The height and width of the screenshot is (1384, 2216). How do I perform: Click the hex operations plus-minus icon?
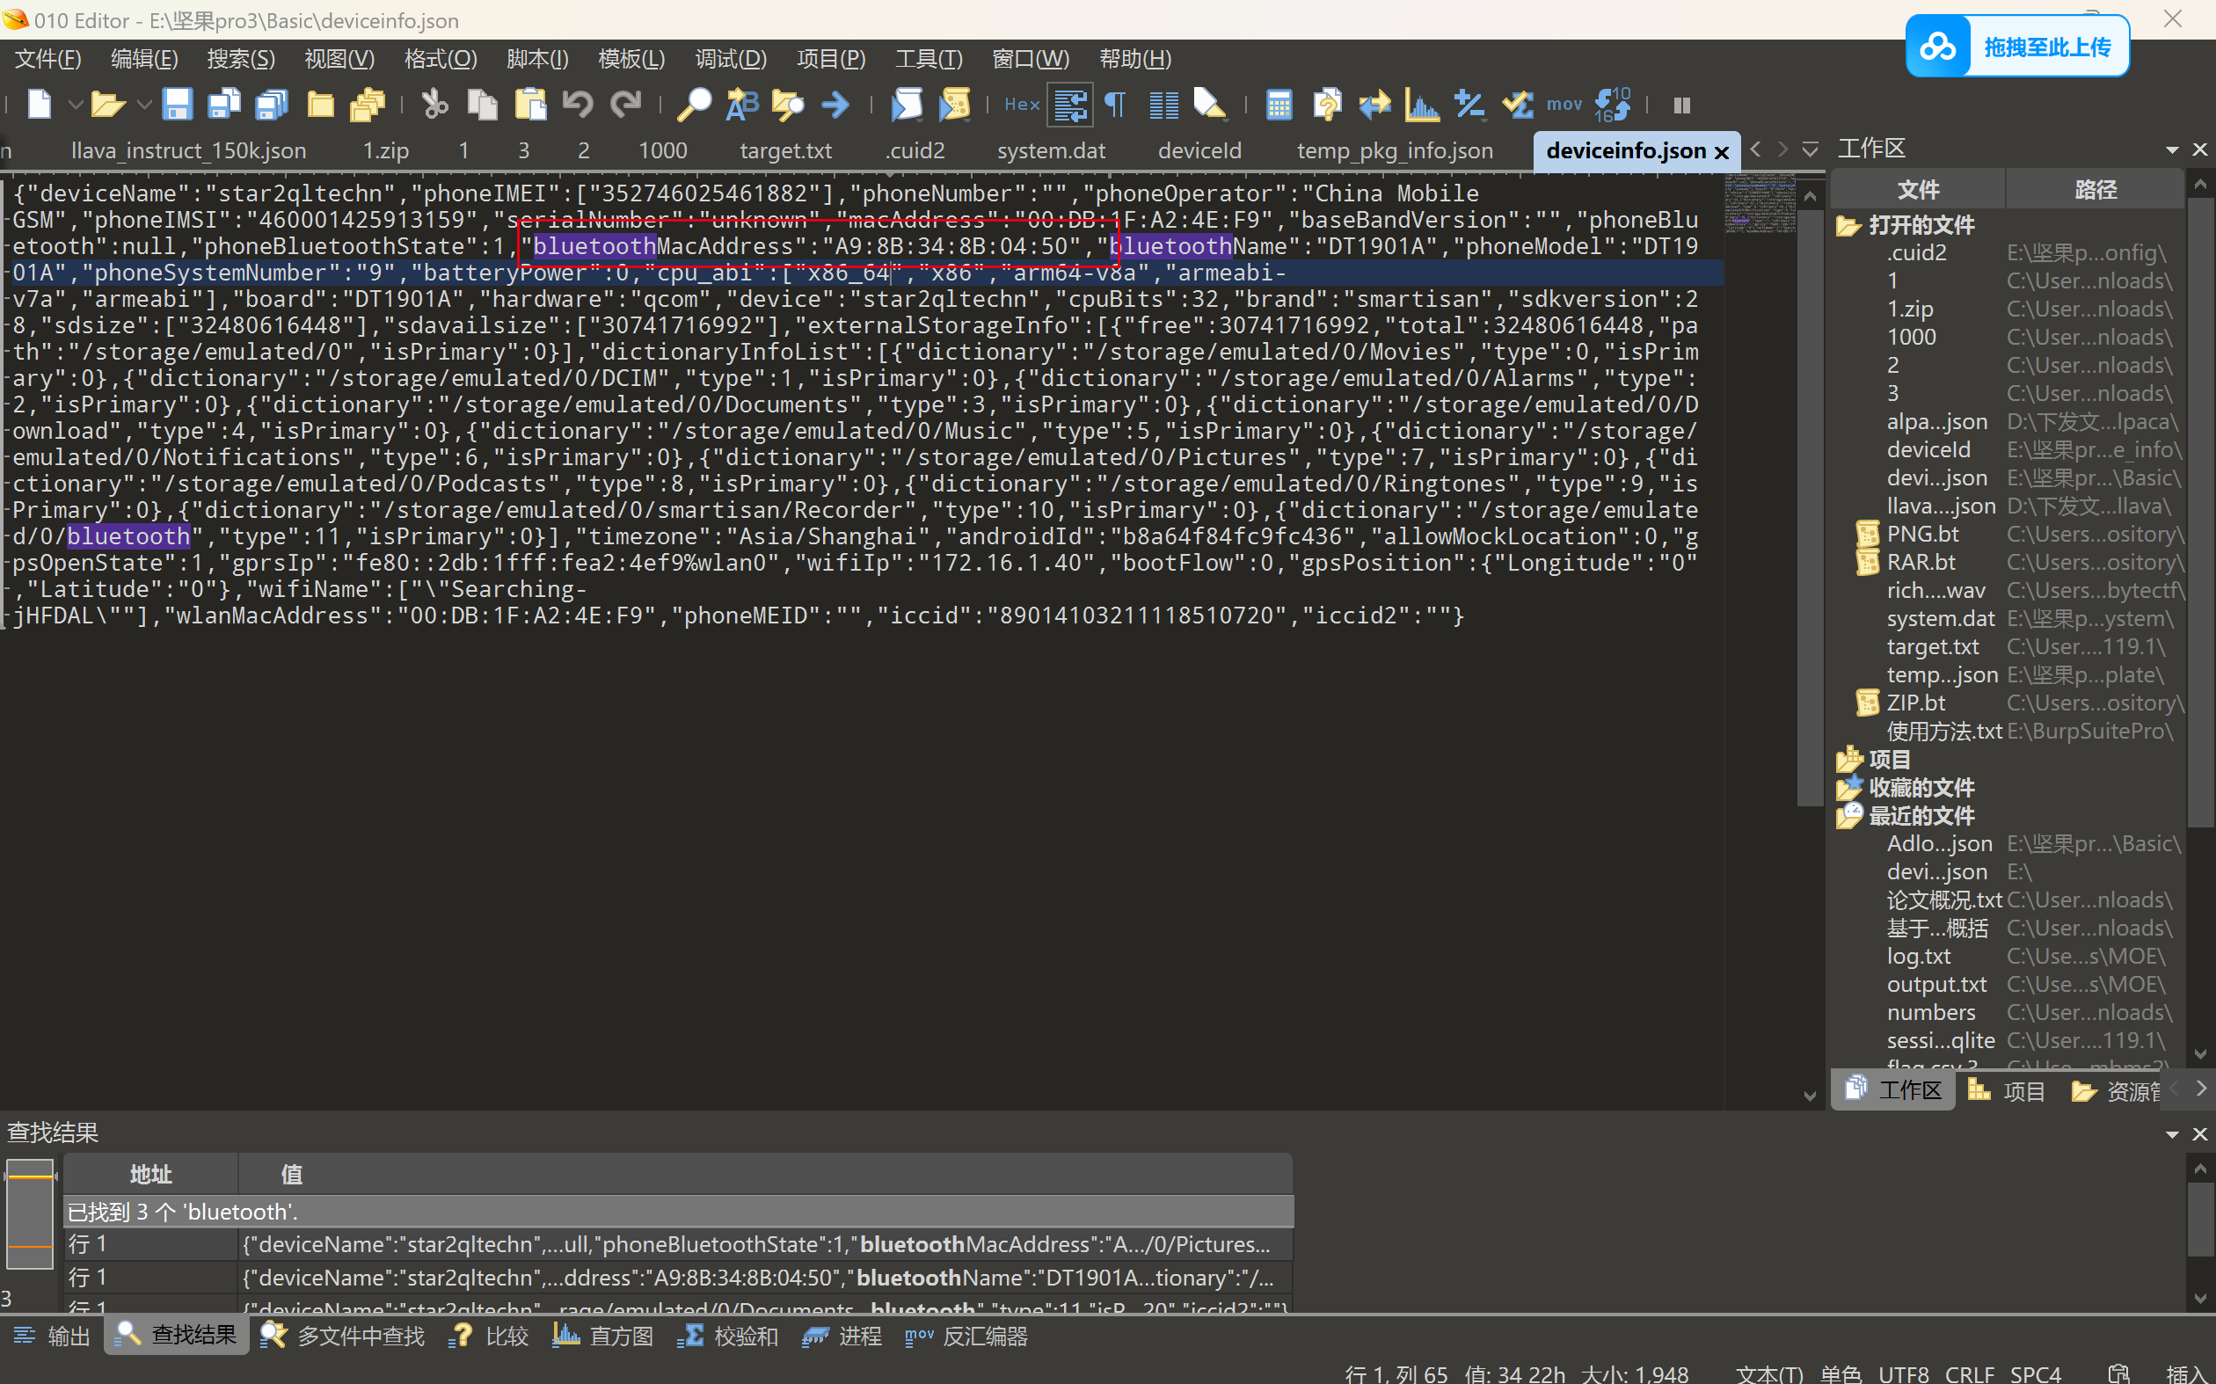click(x=1469, y=105)
